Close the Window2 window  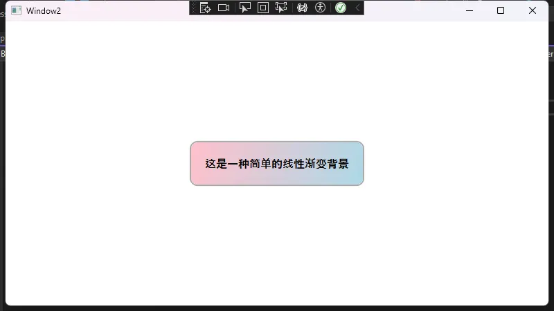click(x=532, y=10)
